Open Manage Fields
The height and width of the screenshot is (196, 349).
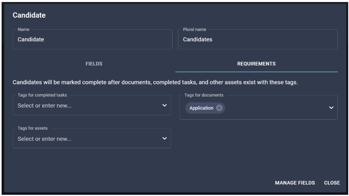tap(295, 183)
